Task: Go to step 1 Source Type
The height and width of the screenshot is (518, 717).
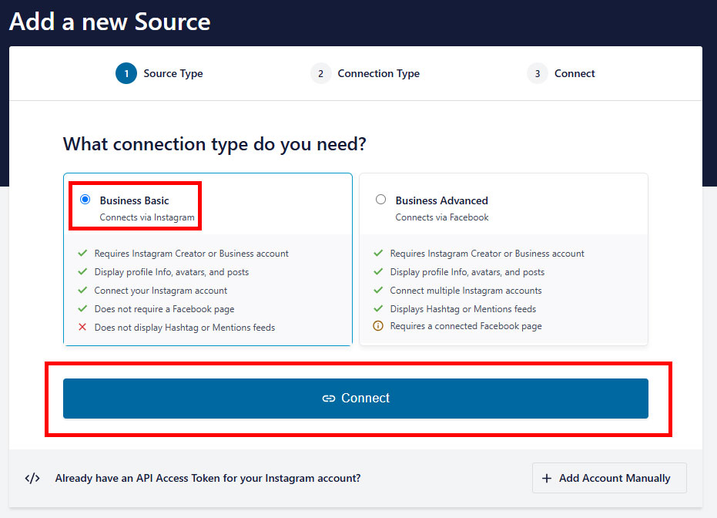Action: 159,73
